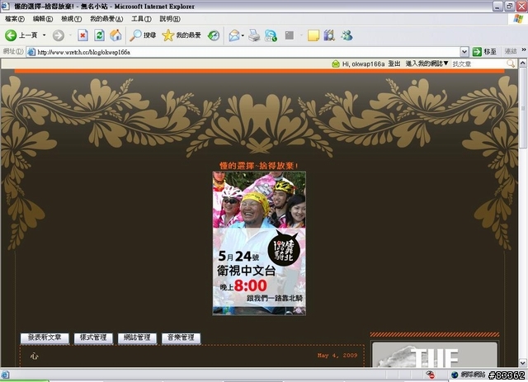Click the cycling promo banner image
The height and width of the screenshot is (382, 528).
[259, 243]
